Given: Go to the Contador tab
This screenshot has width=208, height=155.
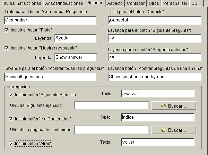Looking at the screenshot, I should pyautogui.click(x=136, y=3).
